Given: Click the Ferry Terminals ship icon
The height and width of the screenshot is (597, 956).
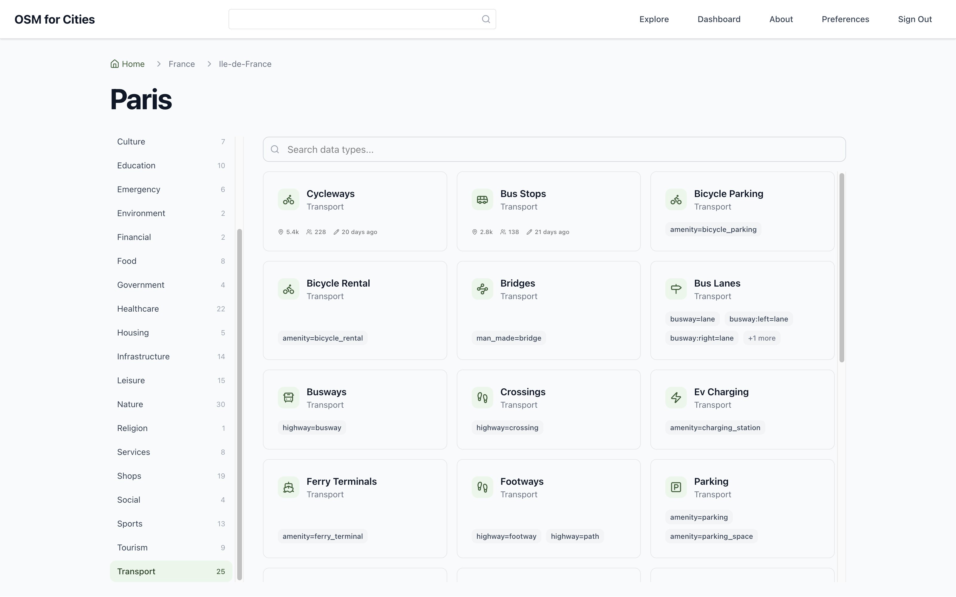Looking at the screenshot, I should click(x=288, y=487).
